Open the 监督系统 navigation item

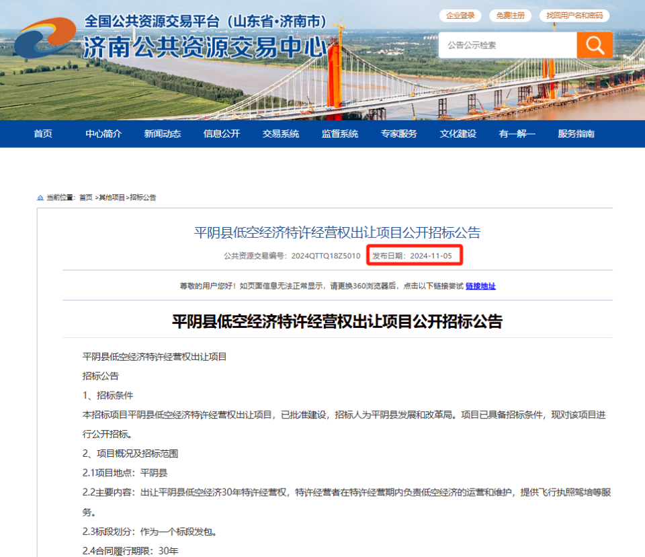pyautogui.click(x=339, y=134)
